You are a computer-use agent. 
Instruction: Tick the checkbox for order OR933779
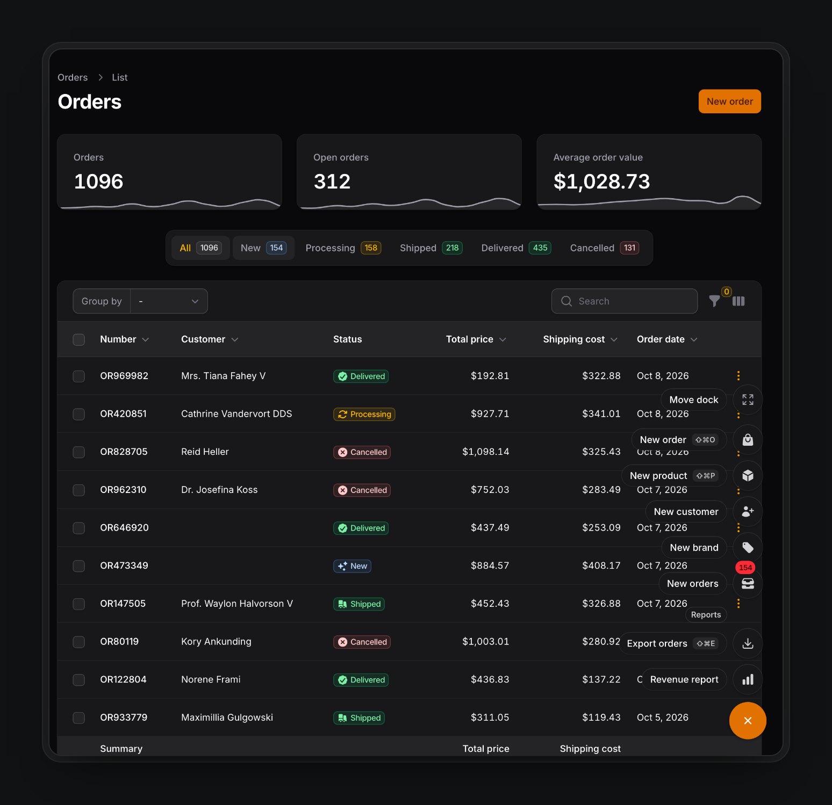coord(79,717)
